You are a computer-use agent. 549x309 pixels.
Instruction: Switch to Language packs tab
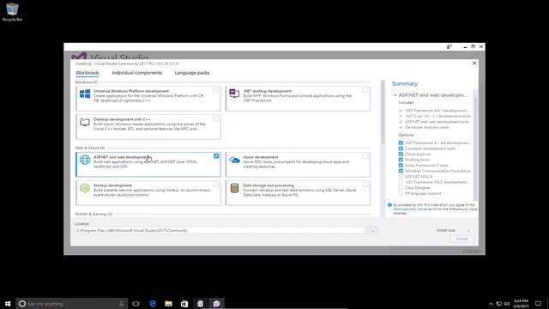[x=192, y=73]
